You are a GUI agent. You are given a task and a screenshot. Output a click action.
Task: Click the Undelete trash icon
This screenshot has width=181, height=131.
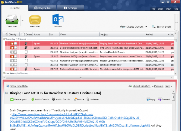(x=88, y=99)
